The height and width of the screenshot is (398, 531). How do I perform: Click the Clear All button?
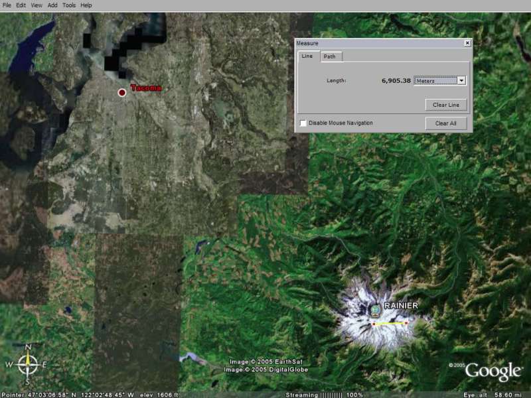(x=445, y=123)
